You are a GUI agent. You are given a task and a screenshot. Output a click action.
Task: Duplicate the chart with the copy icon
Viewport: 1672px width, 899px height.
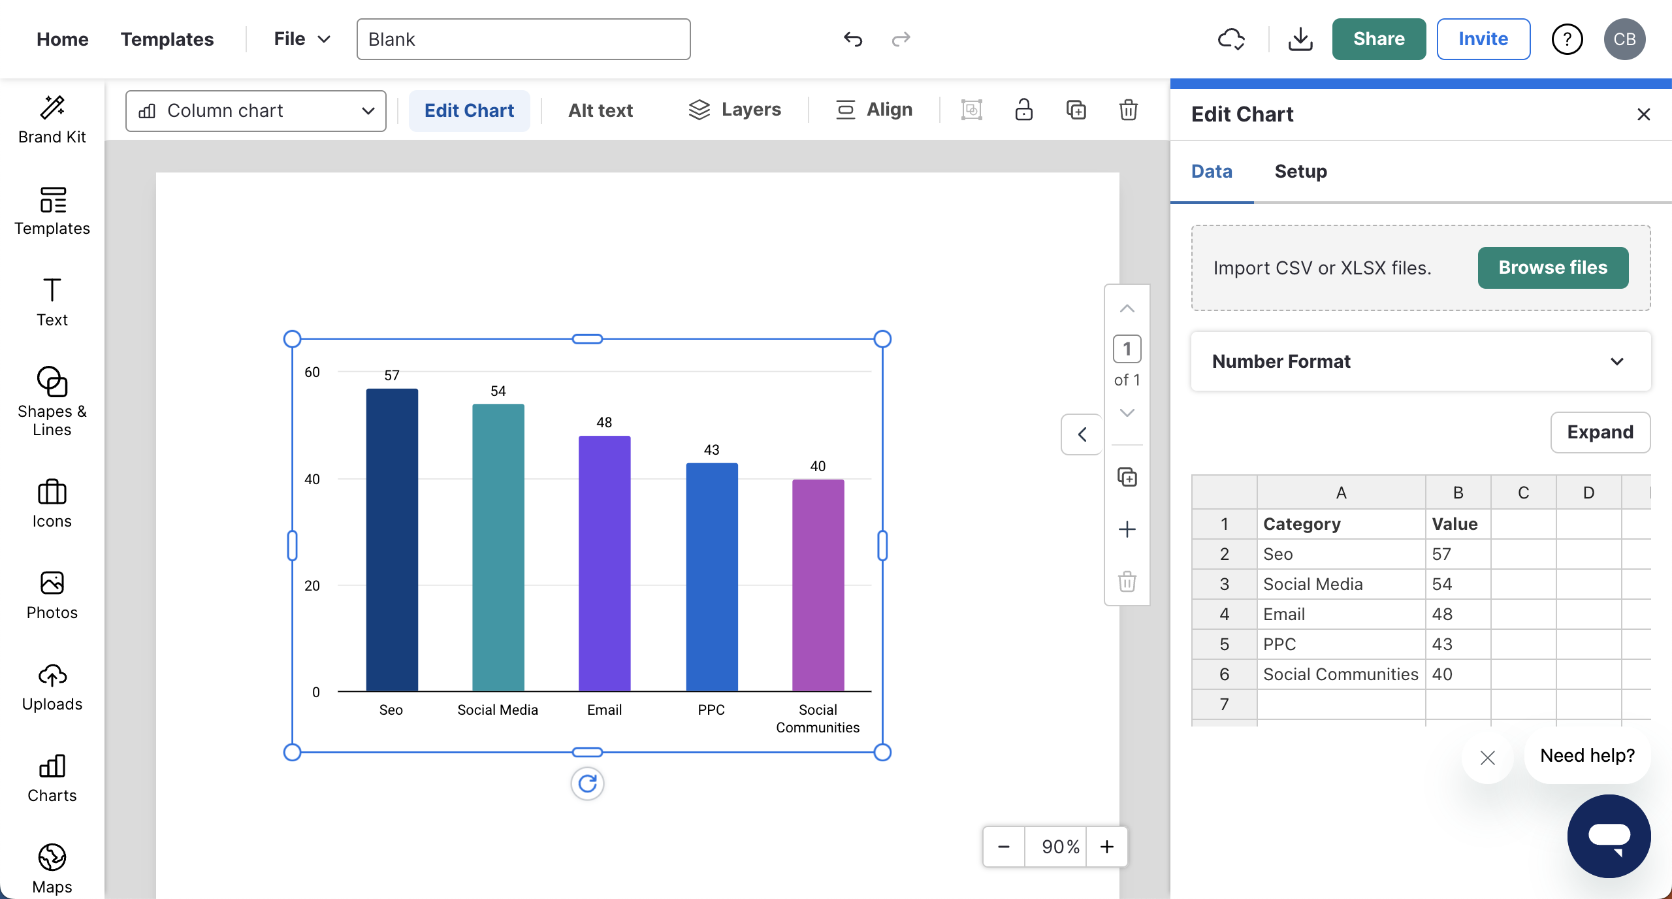click(1075, 110)
